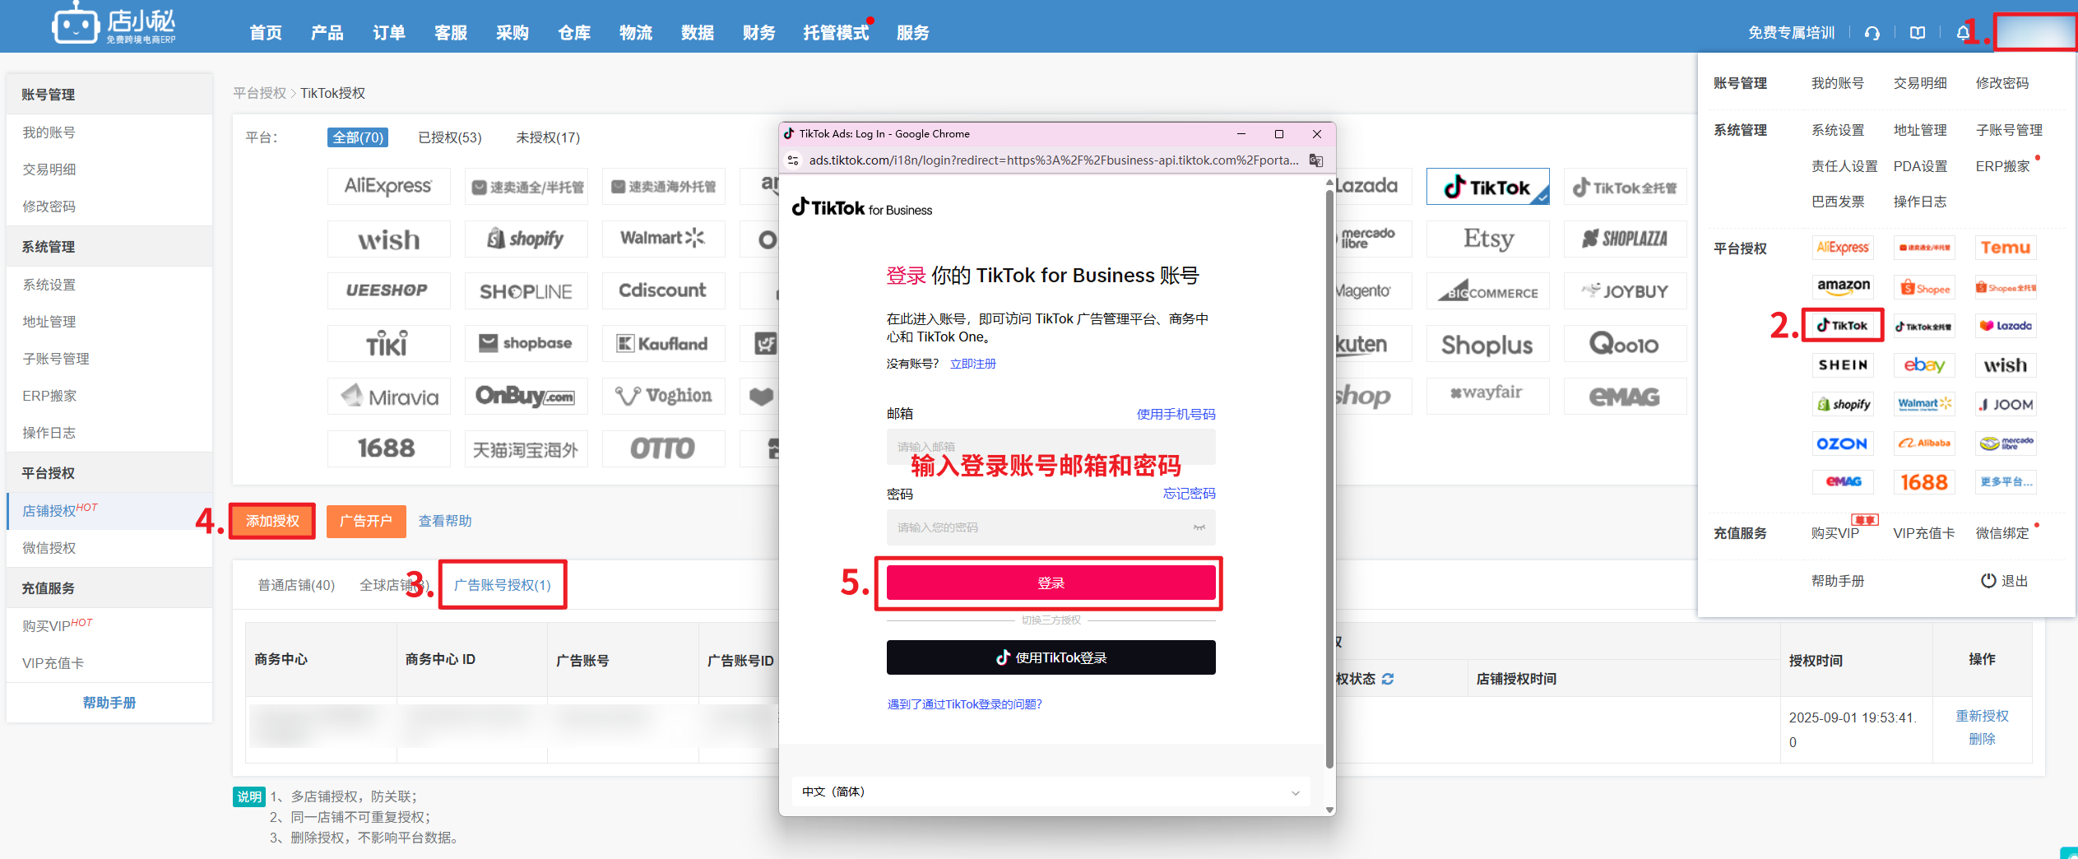Open the notifications bell
This screenshot has width=2078, height=859.
click(1963, 33)
